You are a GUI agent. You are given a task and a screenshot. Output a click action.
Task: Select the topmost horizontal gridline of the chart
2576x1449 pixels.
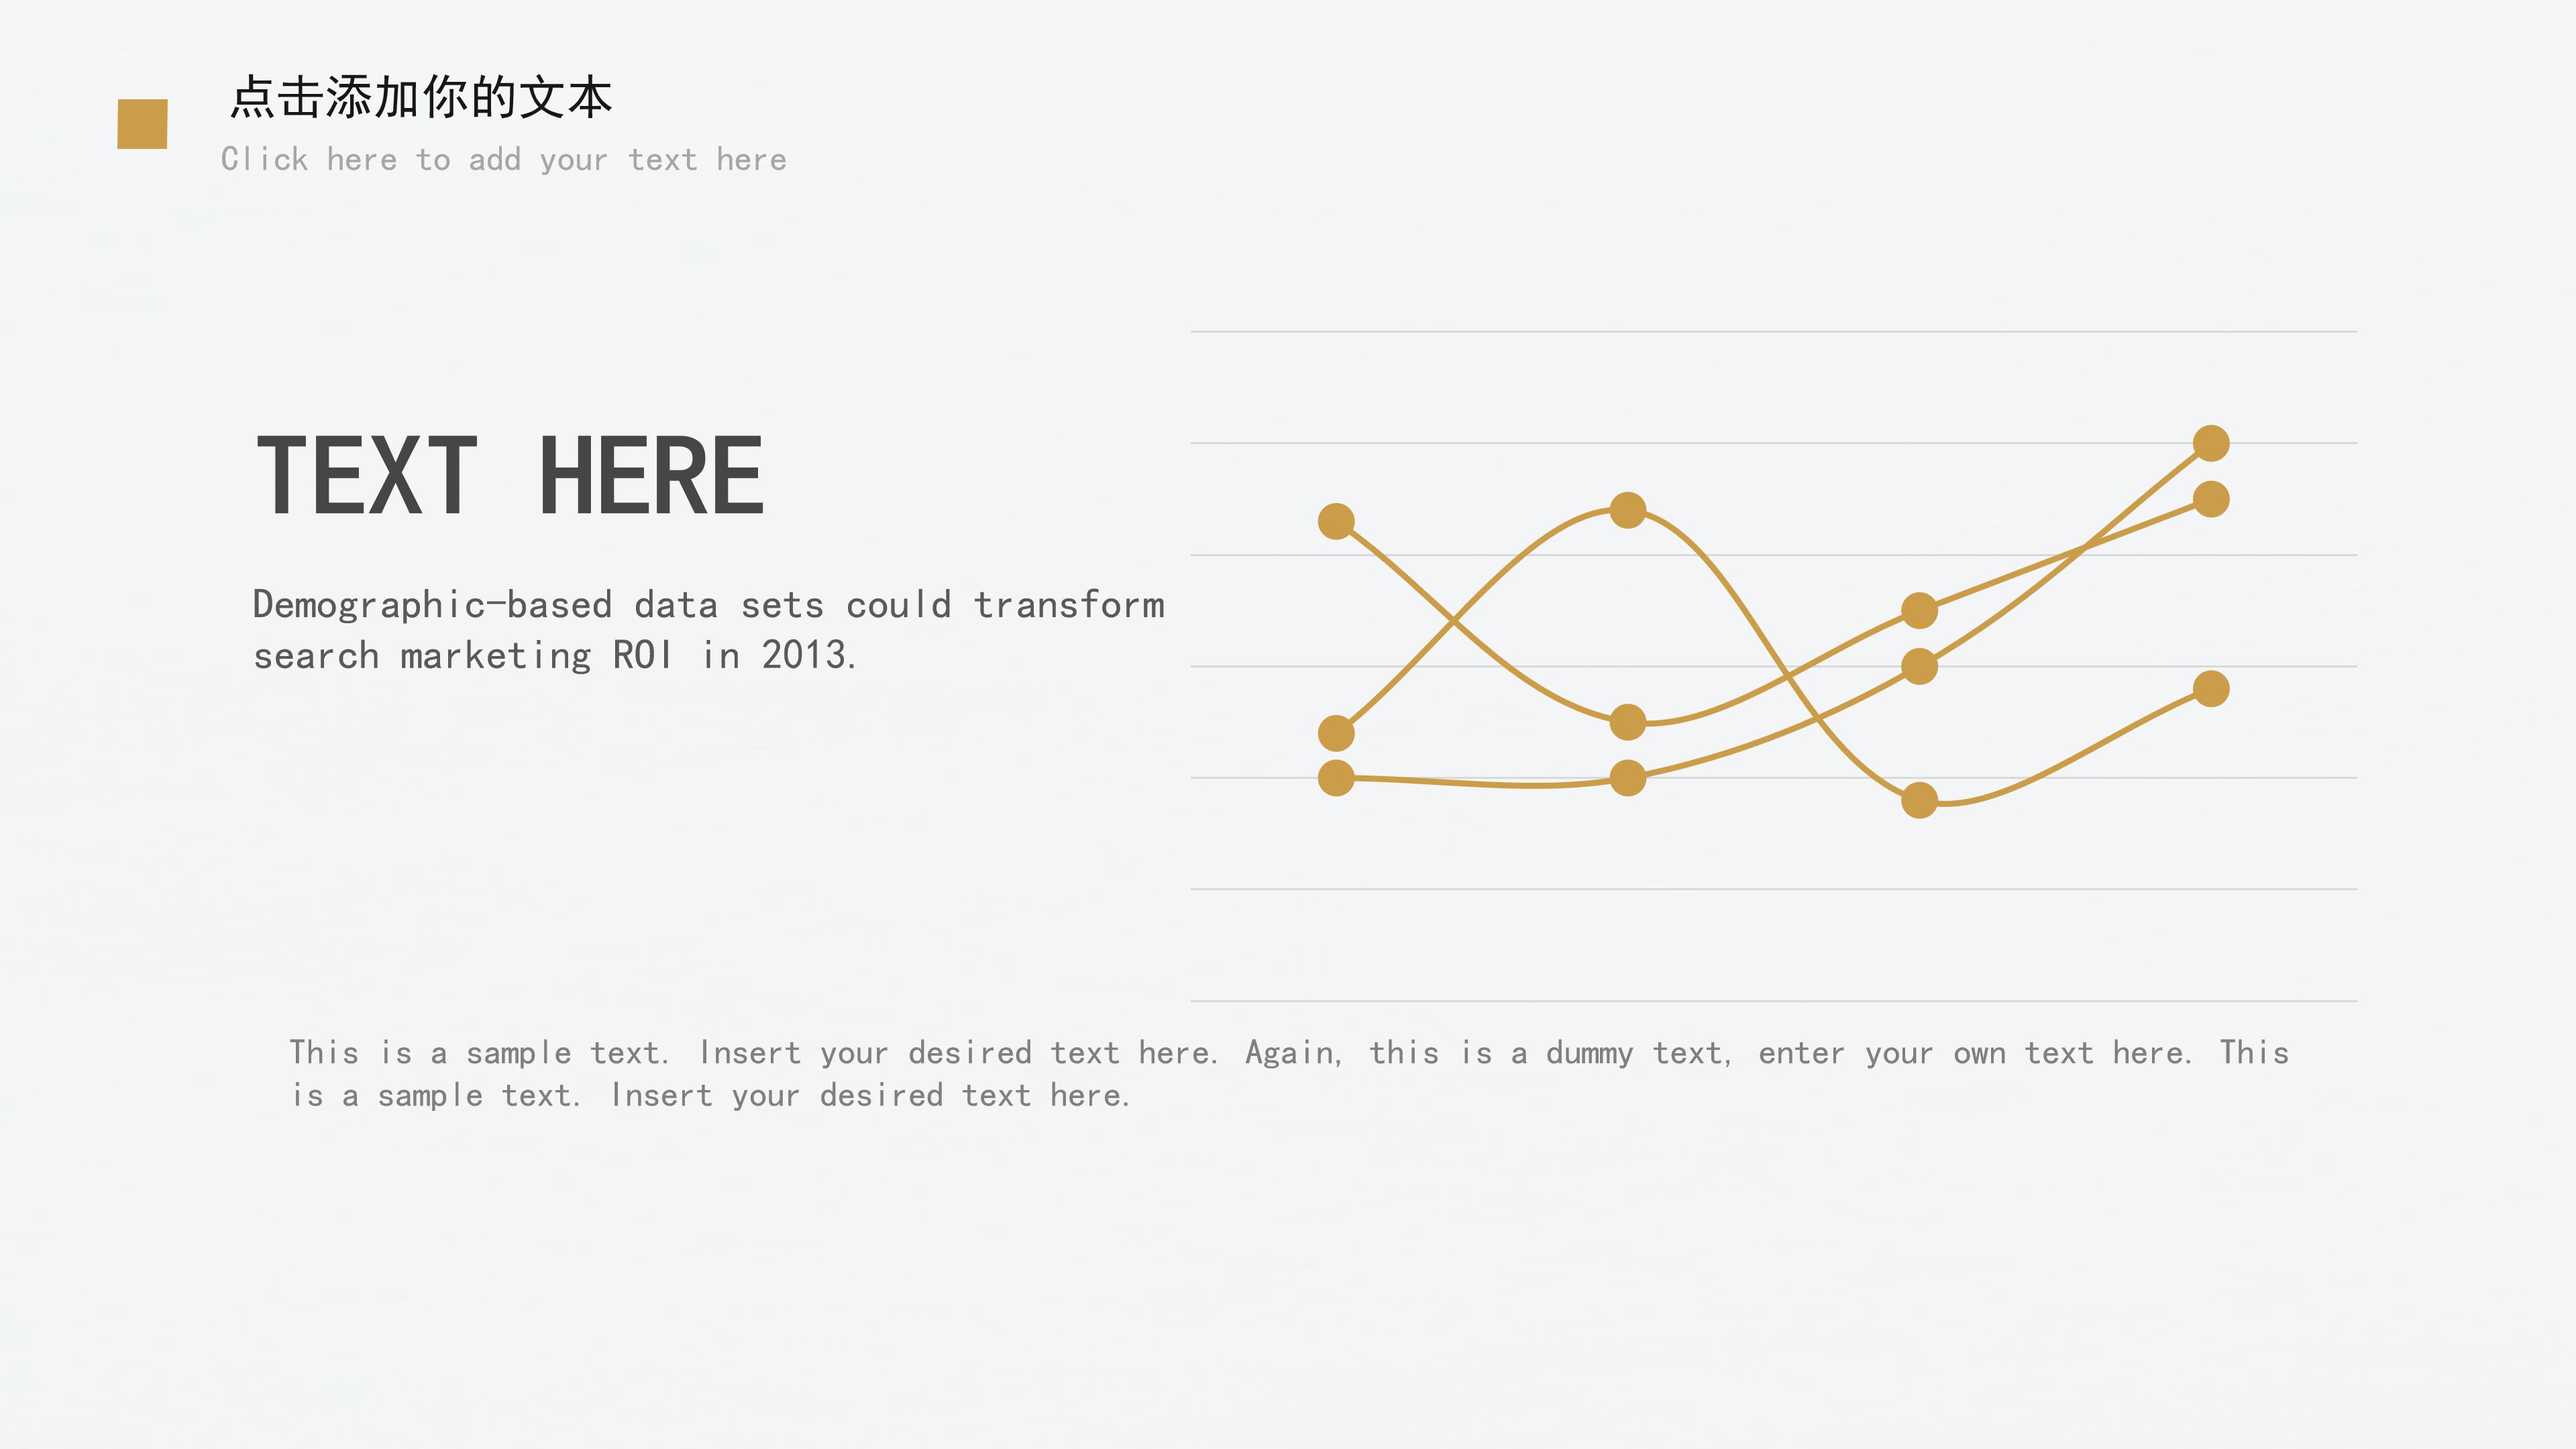tap(1772, 331)
